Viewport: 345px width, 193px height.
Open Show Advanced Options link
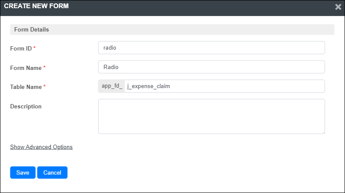pos(41,147)
